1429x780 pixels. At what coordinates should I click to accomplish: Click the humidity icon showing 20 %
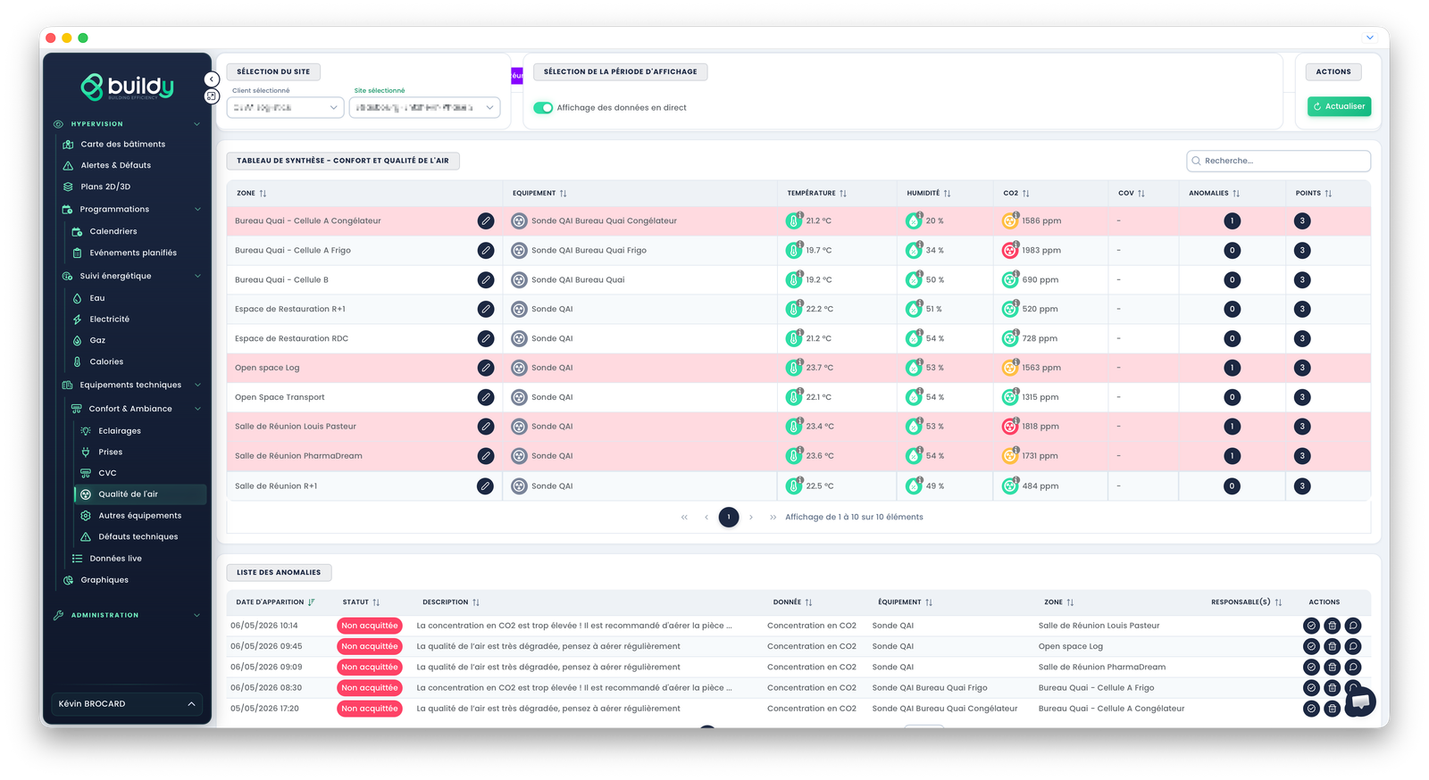pos(913,220)
